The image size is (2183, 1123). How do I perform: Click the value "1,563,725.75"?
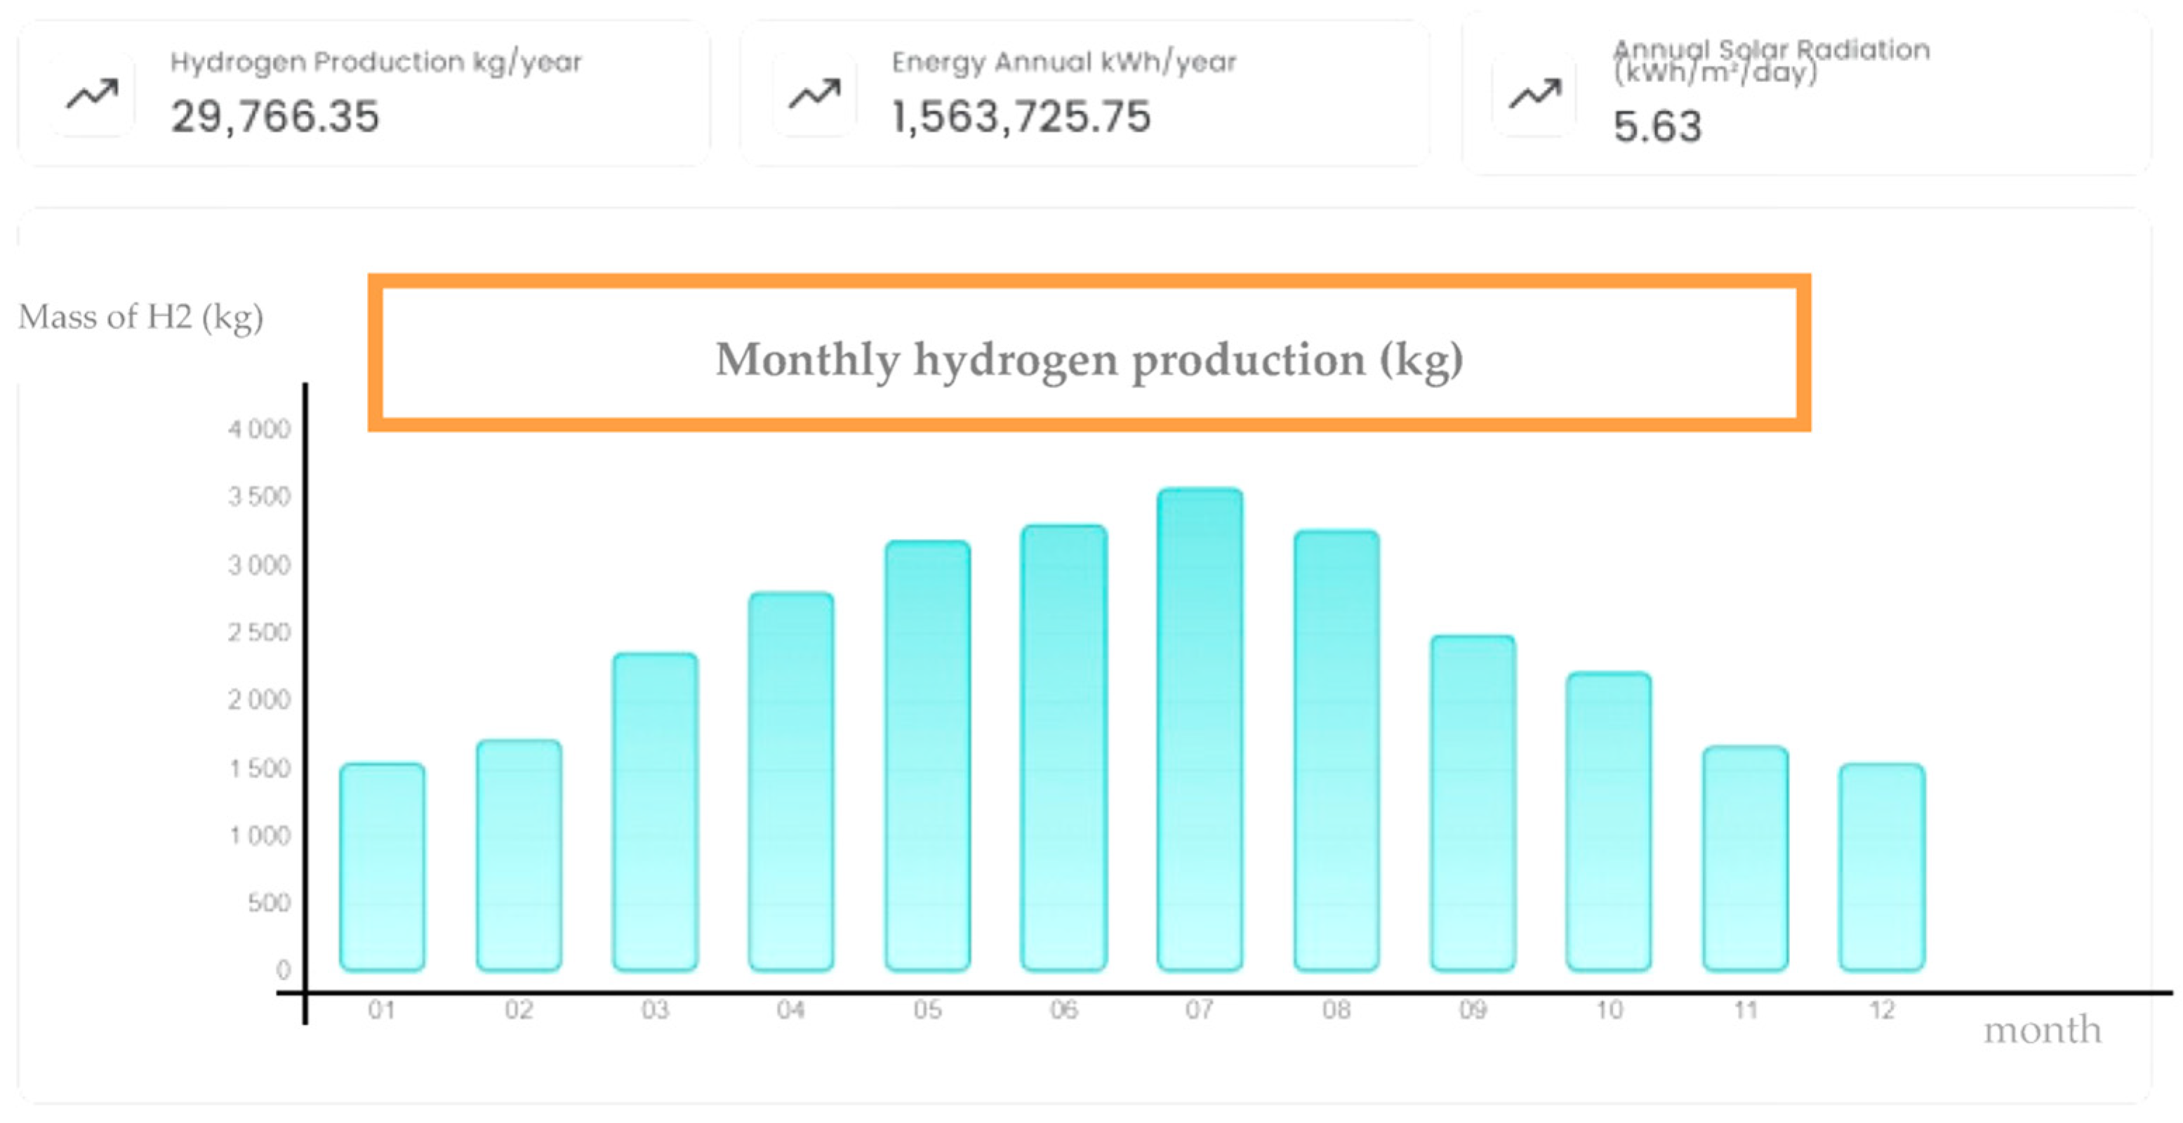click(1022, 116)
